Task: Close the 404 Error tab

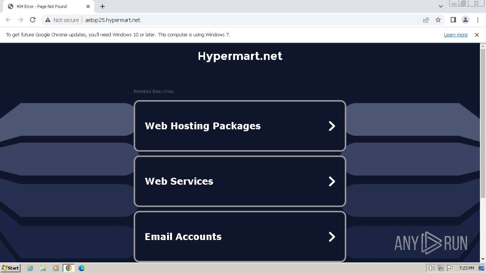Action: click(88, 6)
